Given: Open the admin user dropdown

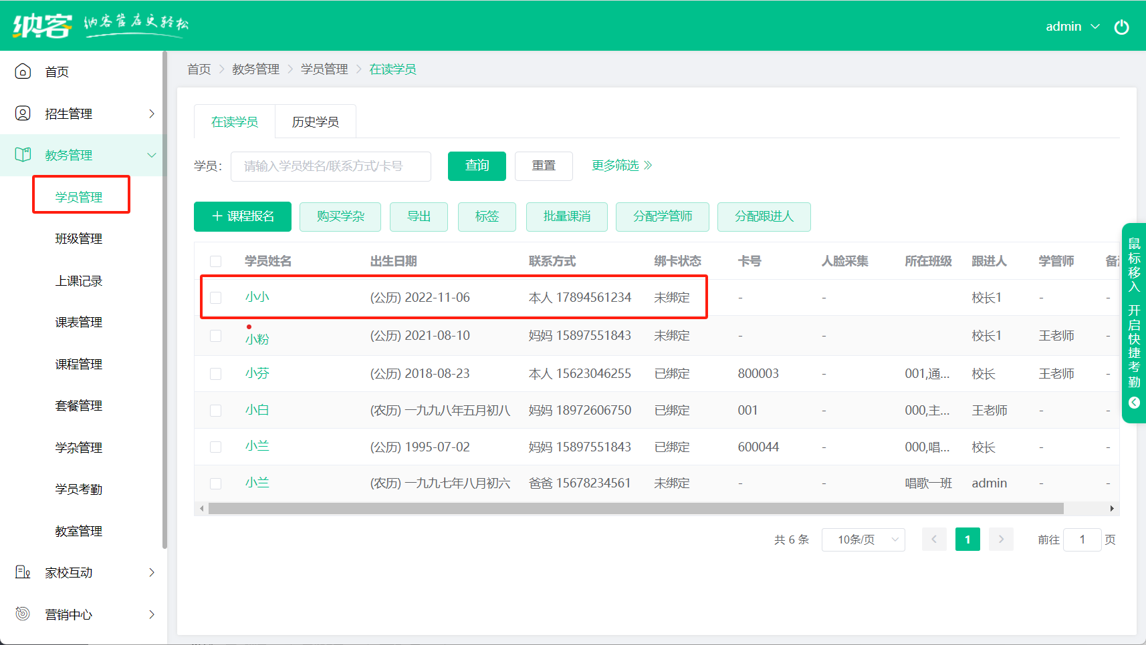Looking at the screenshot, I should 1072,27.
